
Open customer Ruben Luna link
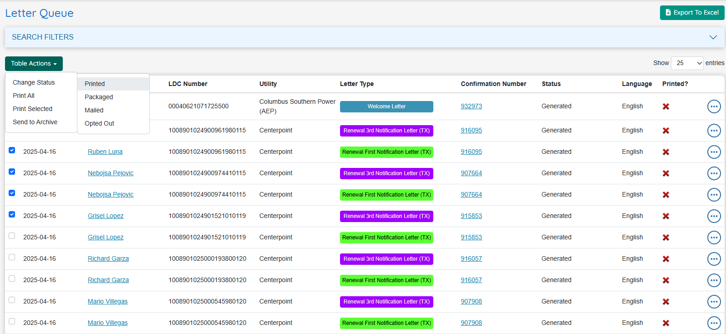coord(105,152)
